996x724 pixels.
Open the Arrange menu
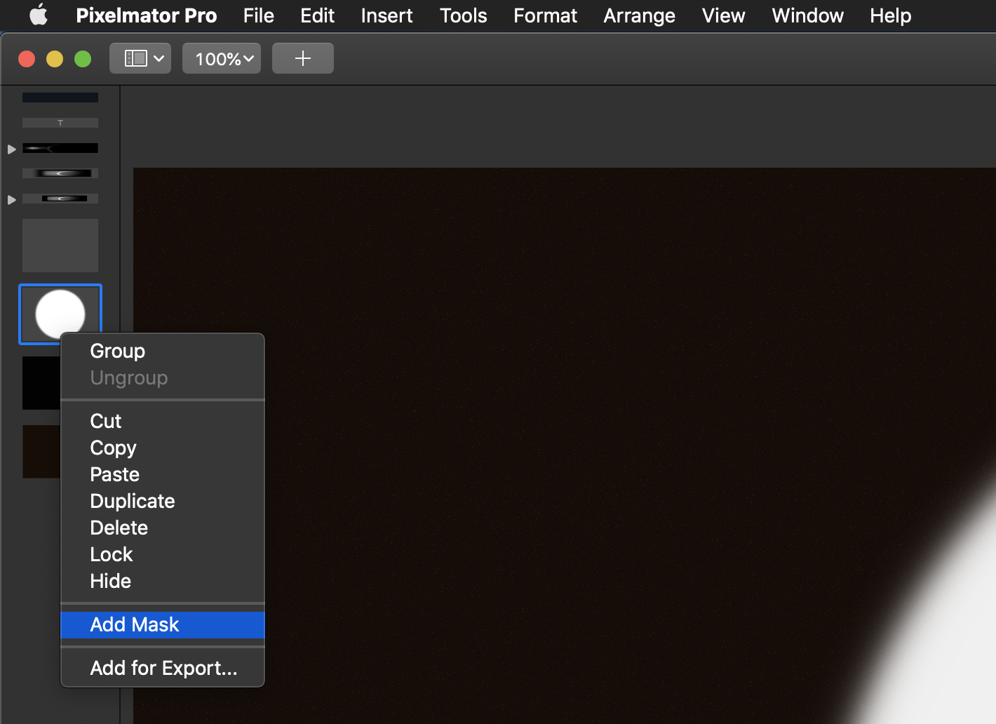[x=639, y=15]
